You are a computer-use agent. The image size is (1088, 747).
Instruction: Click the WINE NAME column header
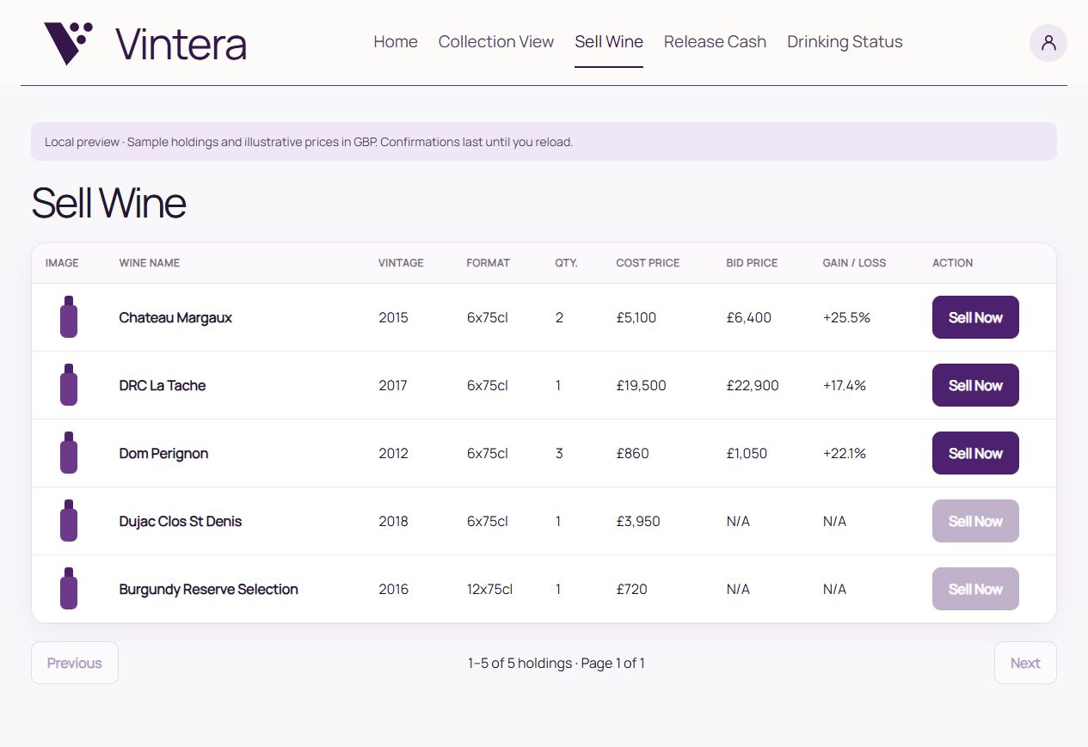[150, 263]
